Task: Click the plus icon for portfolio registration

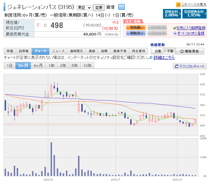Action: [175, 33]
